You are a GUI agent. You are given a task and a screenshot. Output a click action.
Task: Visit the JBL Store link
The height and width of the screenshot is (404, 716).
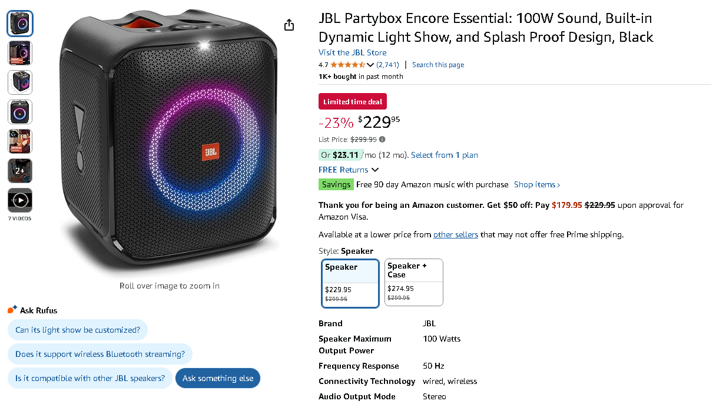click(352, 52)
